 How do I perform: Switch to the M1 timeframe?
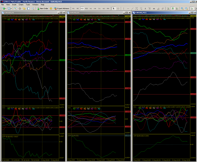pyautogui.click(x=73, y=9)
